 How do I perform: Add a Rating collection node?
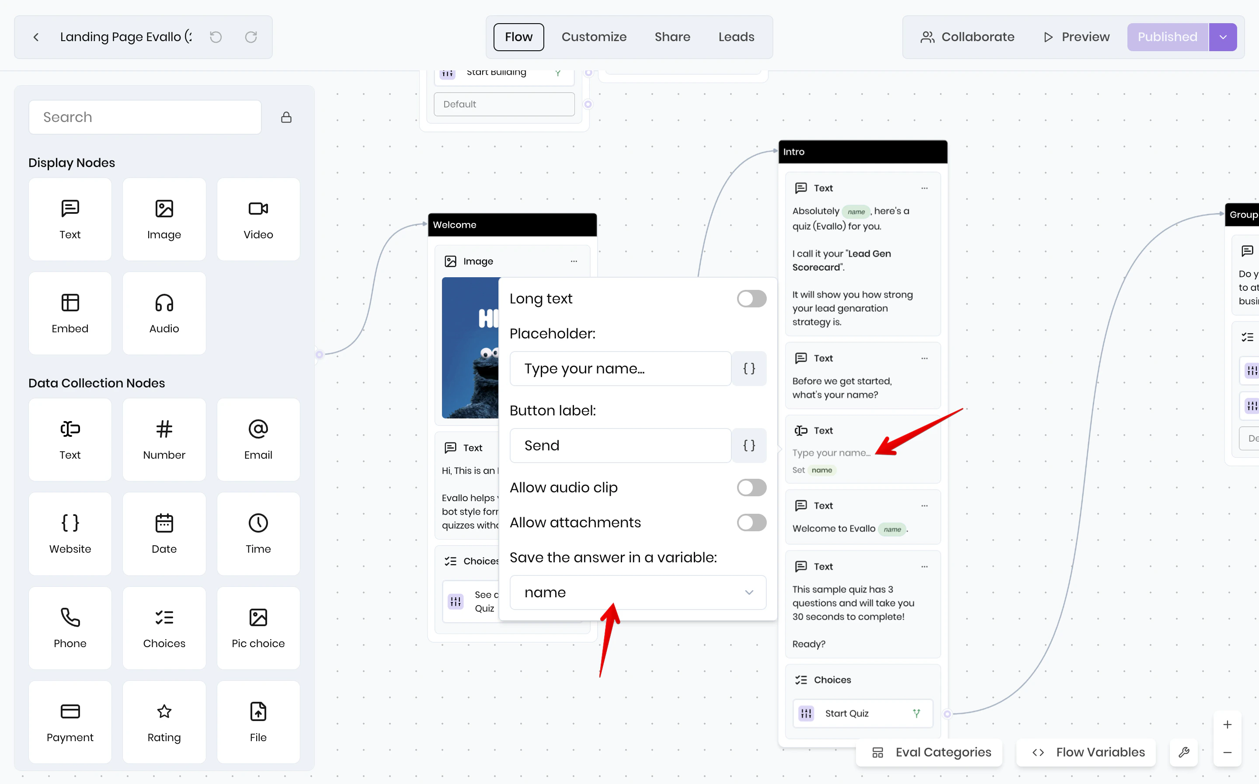click(x=164, y=722)
